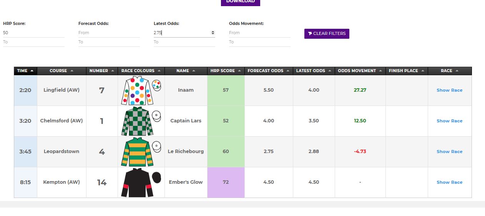Click the Forecast Odds From input field

(x=109, y=33)
